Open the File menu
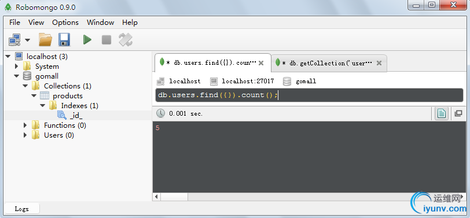Viewport: 470px width, 218px height. [x=14, y=23]
